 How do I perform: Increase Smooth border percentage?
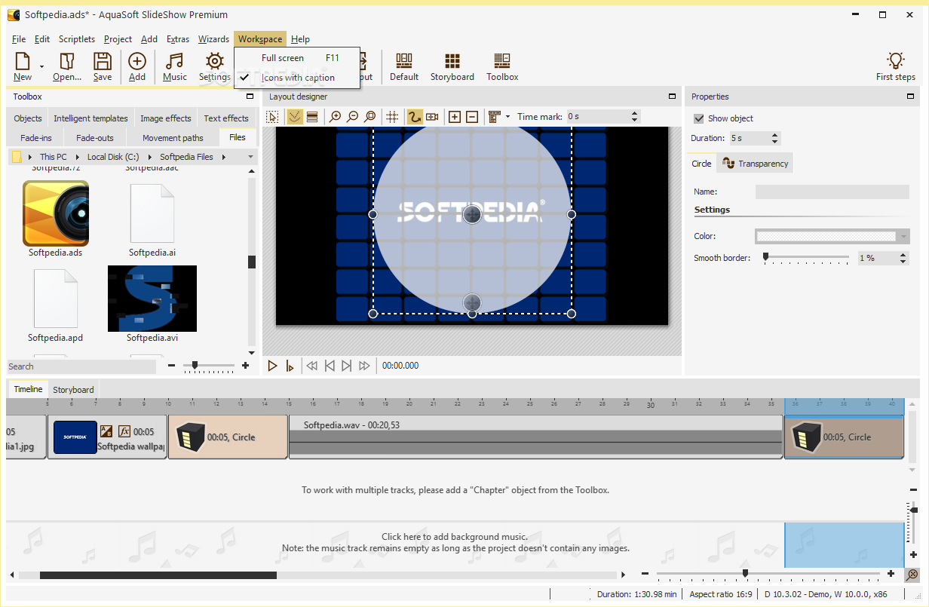(903, 255)
